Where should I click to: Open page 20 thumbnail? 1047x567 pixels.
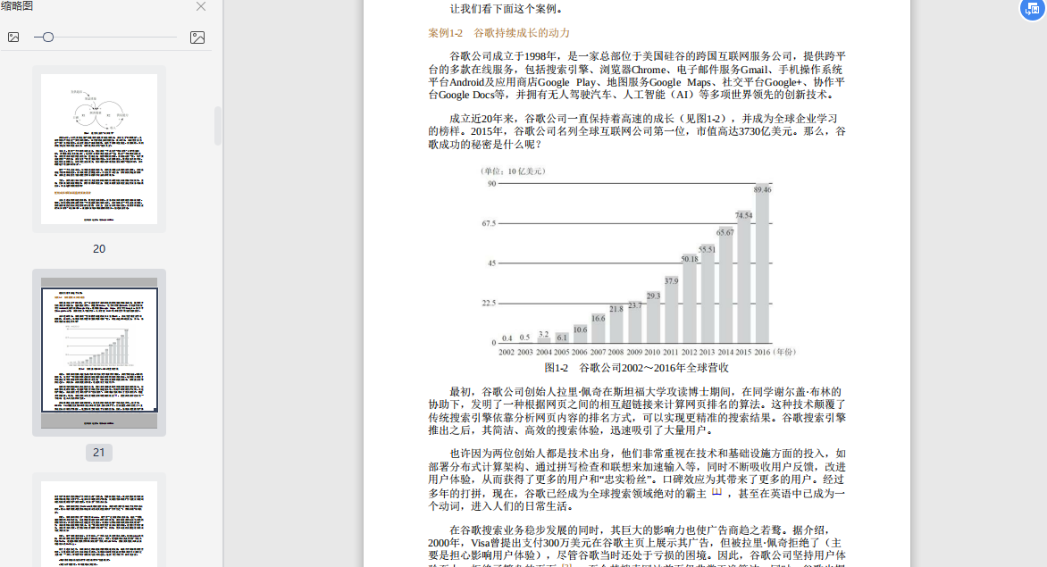tap(99, 149)
